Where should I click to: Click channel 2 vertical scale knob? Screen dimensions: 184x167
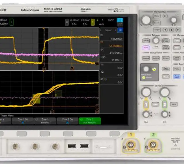click(164, 92)
